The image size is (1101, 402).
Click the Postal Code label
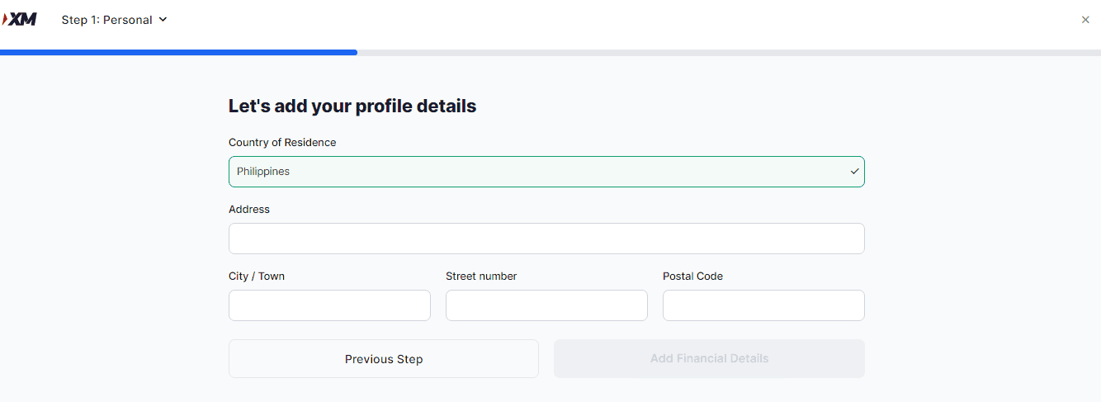click(x=692, y=277)
